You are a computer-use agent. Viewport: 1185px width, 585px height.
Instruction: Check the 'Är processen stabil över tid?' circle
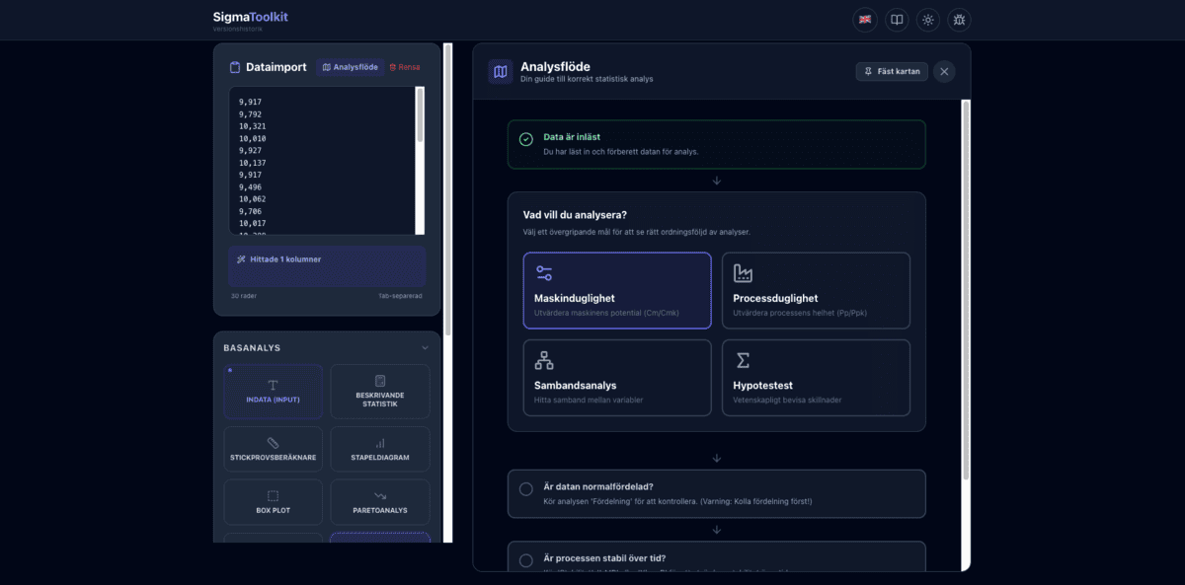coord(526,560)
